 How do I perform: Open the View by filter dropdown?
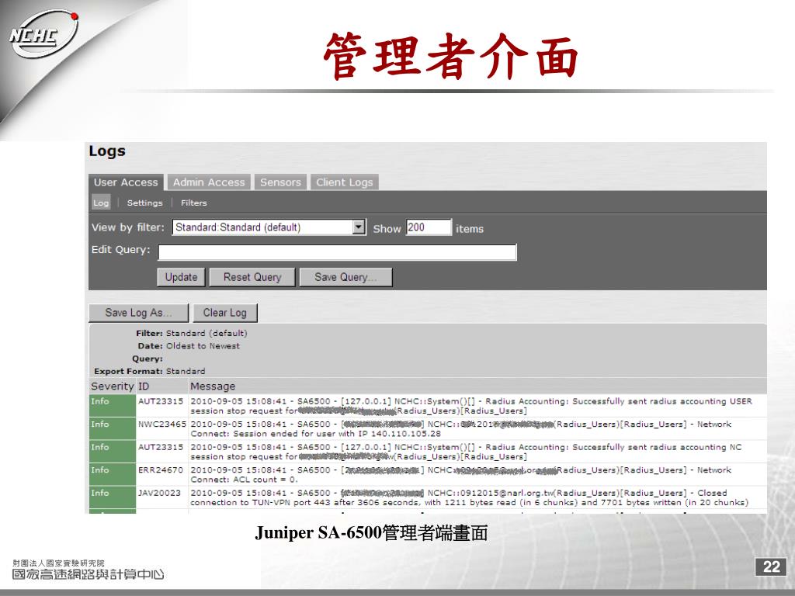pos(269,227)
